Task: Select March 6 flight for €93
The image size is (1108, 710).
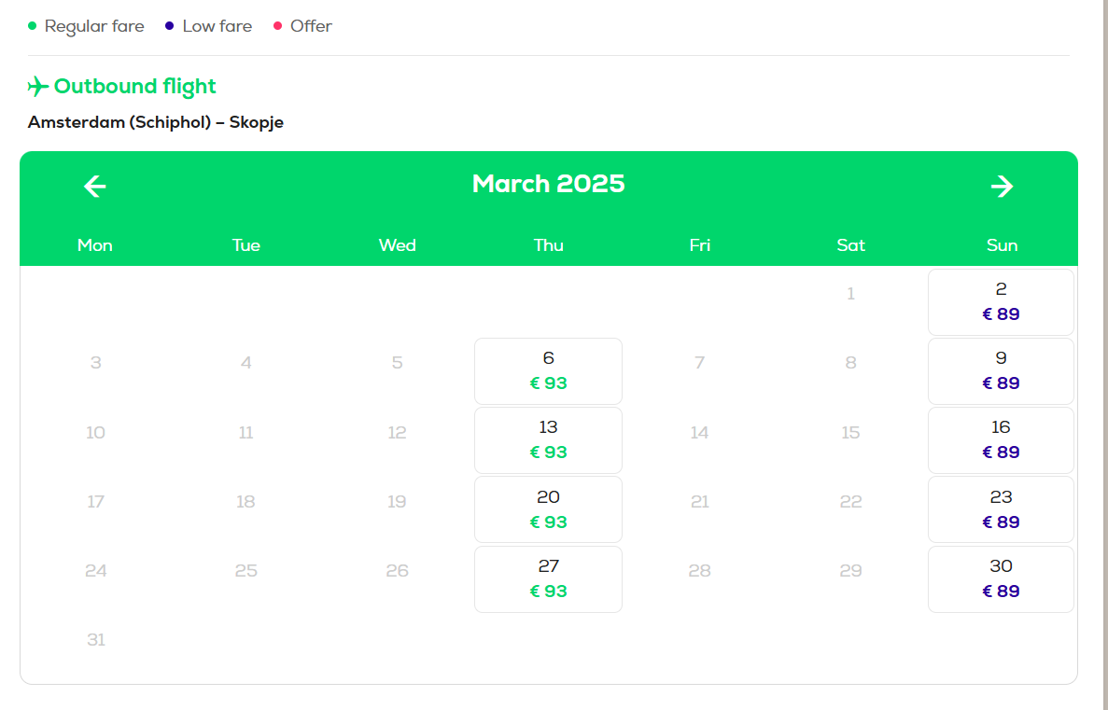Action: tap(548, 371)
